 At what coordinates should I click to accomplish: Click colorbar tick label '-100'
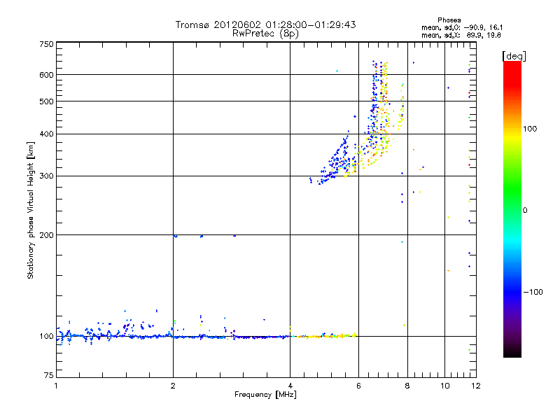coord(533,292)
